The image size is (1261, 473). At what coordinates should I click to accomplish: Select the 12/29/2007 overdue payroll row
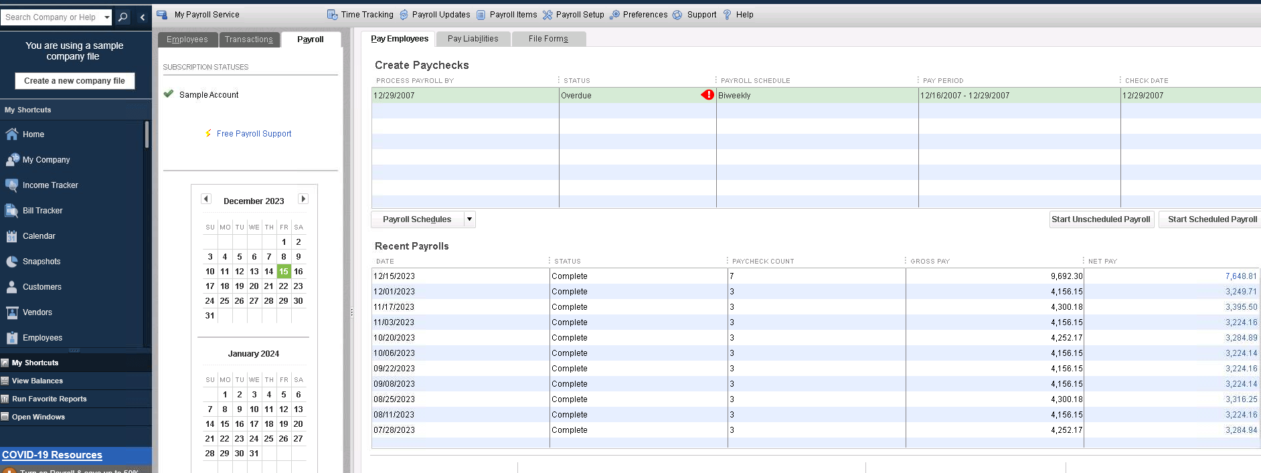(x=462, y=96)
